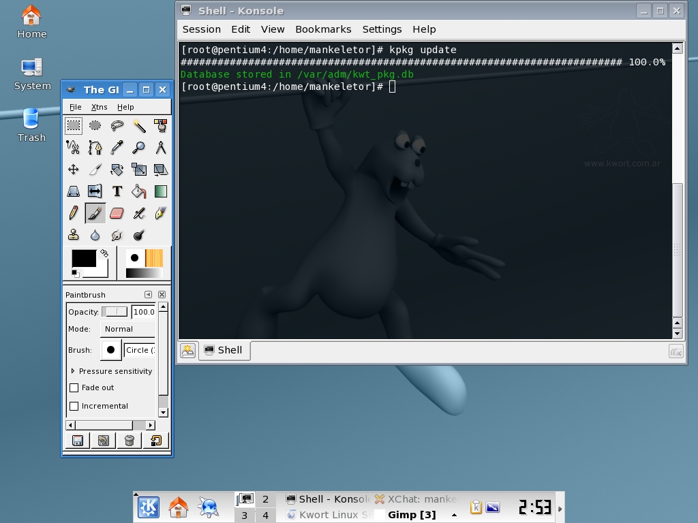Select the Paths tool
The image size is (698, 523).
(x=95, y=148)
